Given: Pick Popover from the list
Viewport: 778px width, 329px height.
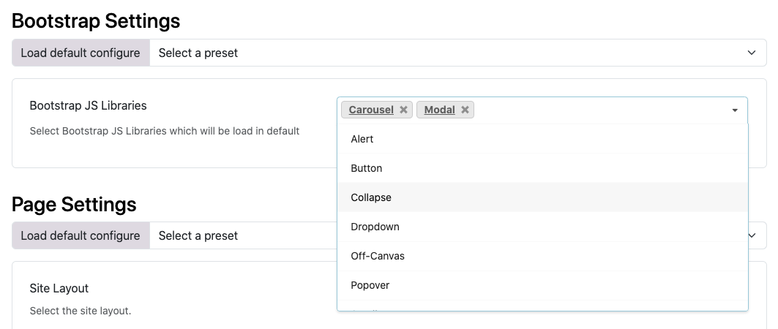Looking at the screenshot, I should point(542,285).
